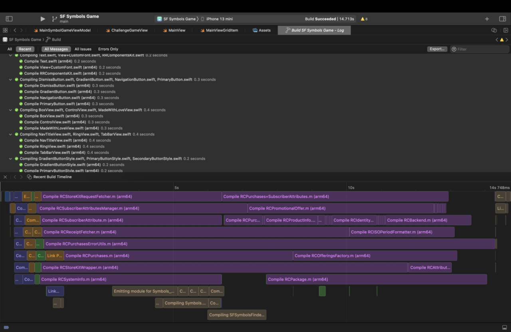Click the warning triangle between issue chevrons
The height and width of the screenshot is (332, 511).
(502, 40)
